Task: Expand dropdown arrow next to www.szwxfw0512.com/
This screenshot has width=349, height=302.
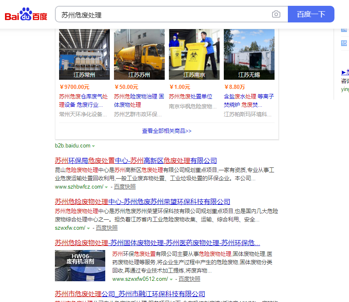Action: [171, 279]
